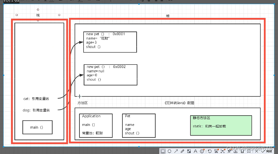Image resolution: width=278 pixels, height=154 pixels.
Task: Select the main () box in the stack
Action: [x=37, y=127]
